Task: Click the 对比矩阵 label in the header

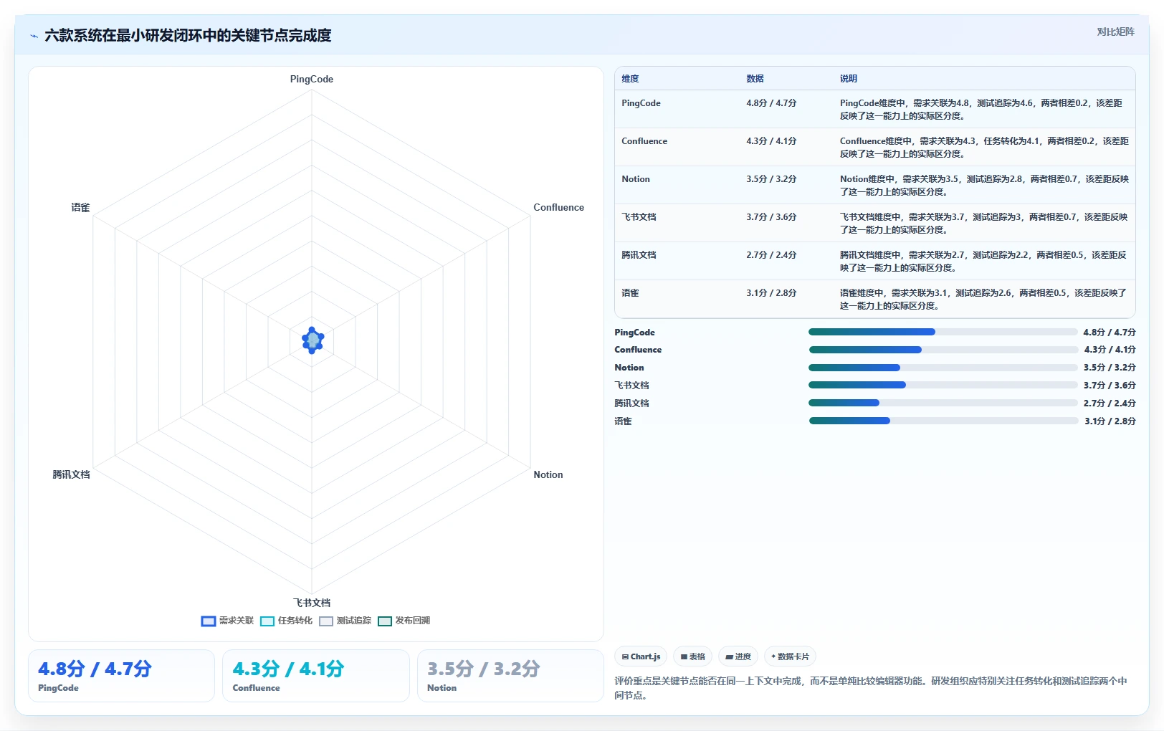Action: (1115, 32)
